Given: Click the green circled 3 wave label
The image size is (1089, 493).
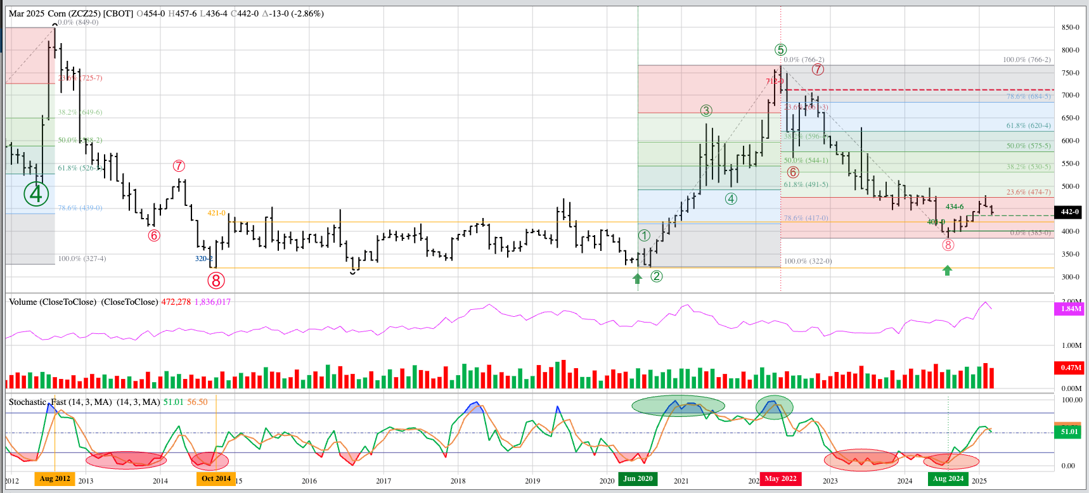Looking at the screenshot, I should 706,111.
